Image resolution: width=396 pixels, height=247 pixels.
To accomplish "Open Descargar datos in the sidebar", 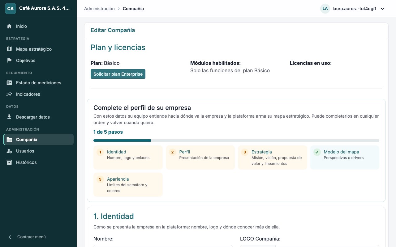I will (x=38, y=117).
